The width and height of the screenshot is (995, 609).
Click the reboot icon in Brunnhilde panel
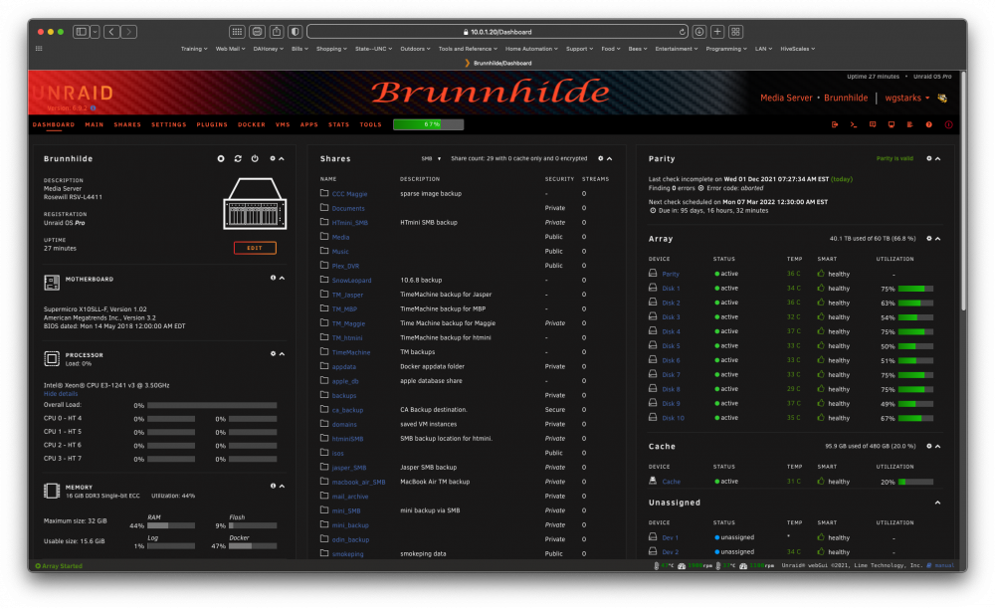(238, 158)
